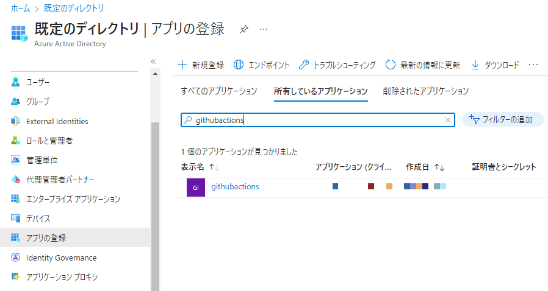The height and width of the screenshot is (291, 548).
Task: Click the wrench icon for トラブルシューティング
Action: pos(304,65)
